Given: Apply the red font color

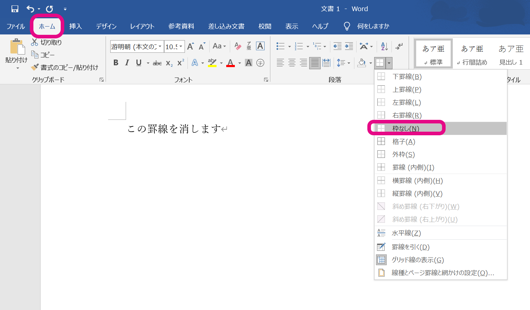Looking at the screenshot, I should pyautogui.click(x=231, y=63).
